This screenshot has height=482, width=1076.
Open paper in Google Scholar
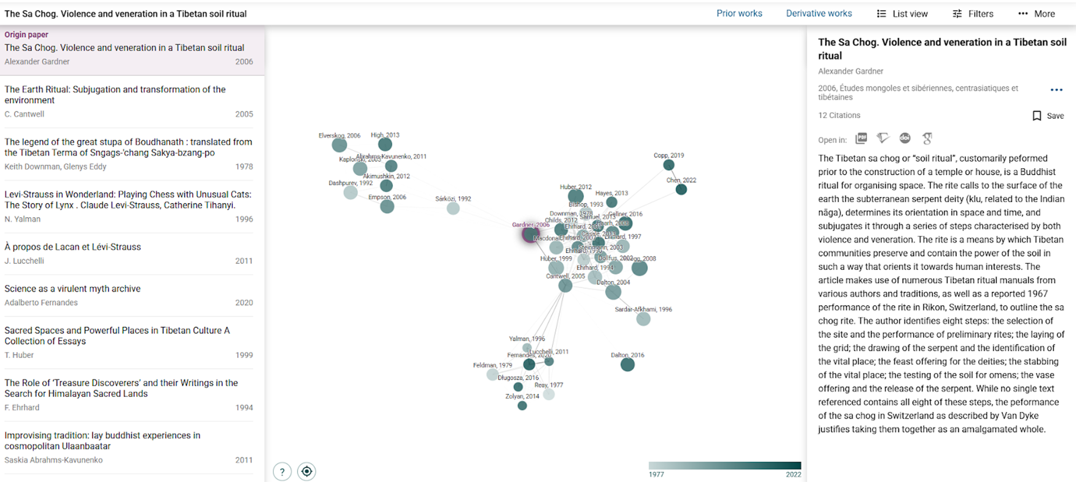click(x=927, y=139)
